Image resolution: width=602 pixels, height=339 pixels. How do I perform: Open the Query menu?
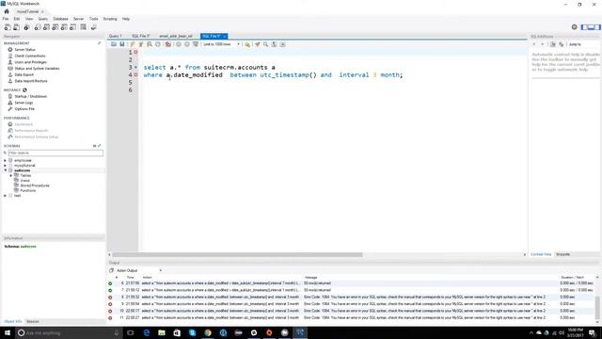coord(43,19)
